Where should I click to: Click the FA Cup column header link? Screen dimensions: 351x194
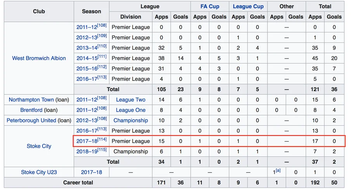click(x=210, y=7)
